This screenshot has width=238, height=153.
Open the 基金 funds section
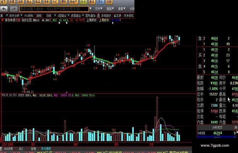(29, 2)
